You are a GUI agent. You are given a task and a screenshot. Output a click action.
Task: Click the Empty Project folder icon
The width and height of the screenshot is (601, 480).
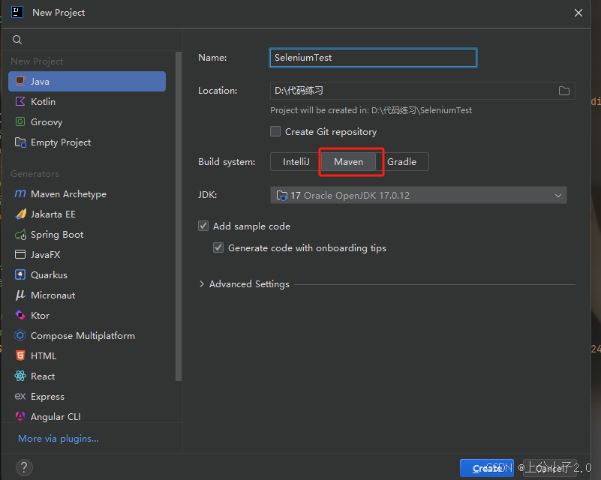point(20,142)
